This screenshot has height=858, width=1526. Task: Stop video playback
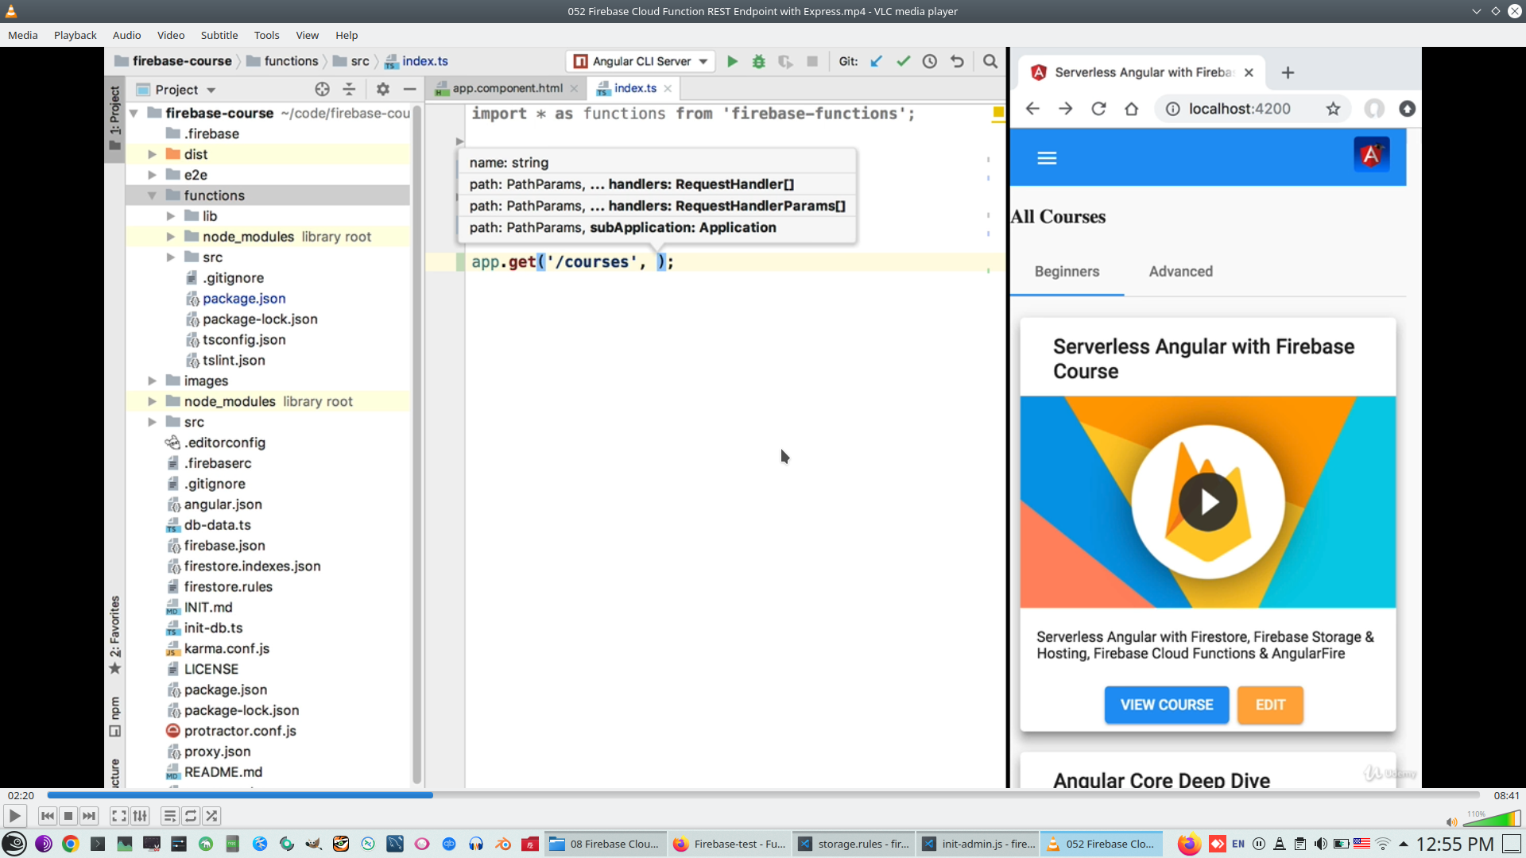[x=68, y=816]
